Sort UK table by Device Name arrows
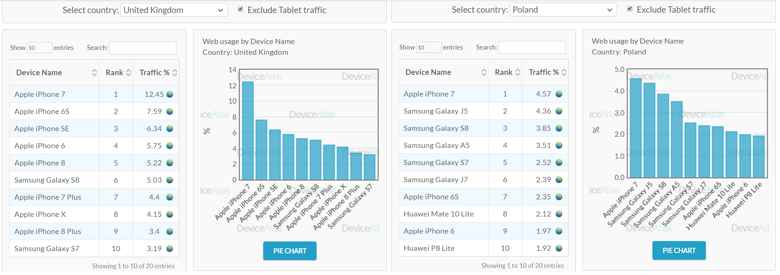 click(94, 73)
